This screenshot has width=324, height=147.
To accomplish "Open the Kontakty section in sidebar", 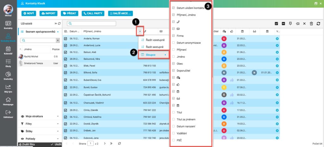I will (8, 25).
